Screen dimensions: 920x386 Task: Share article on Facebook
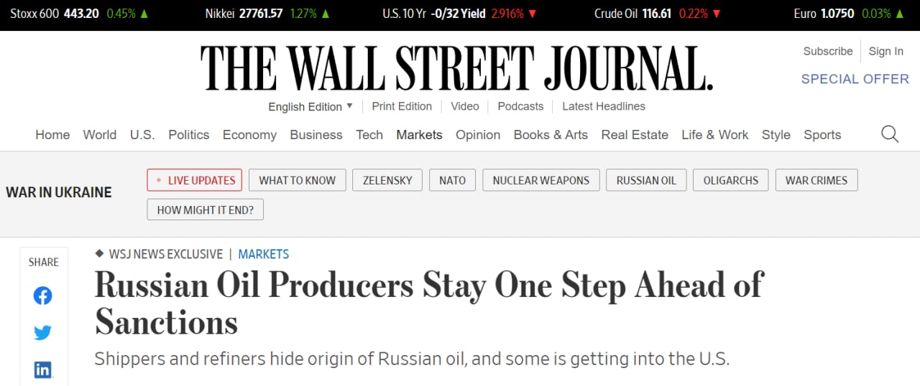point(43,296)
